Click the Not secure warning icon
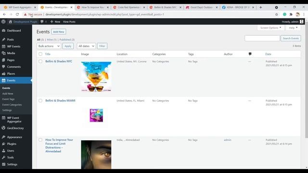Image resolution: width=308 pixels, height=173 pixels. coord(25,14)
